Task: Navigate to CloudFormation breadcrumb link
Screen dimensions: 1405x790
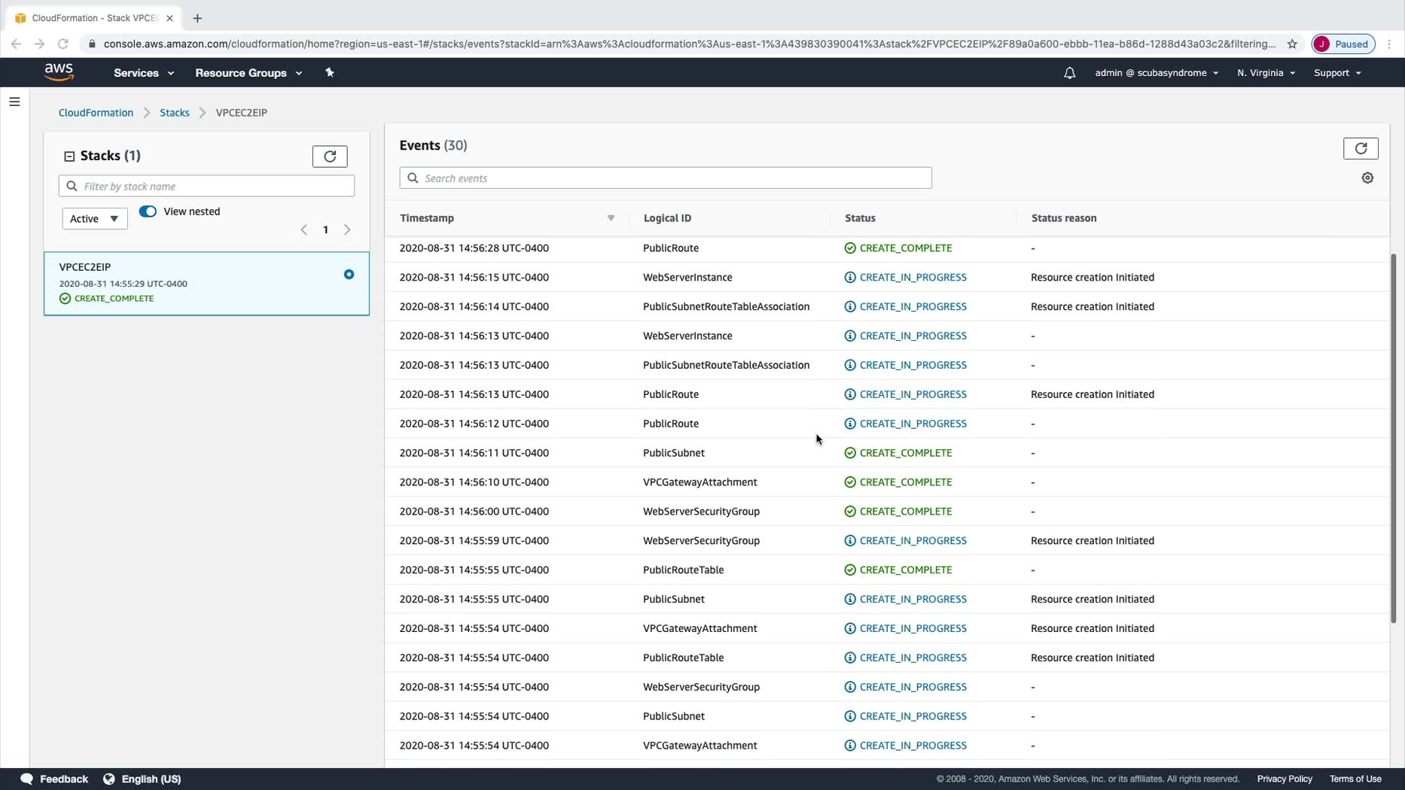Action: pyautogui.click(x=96, y=113)
